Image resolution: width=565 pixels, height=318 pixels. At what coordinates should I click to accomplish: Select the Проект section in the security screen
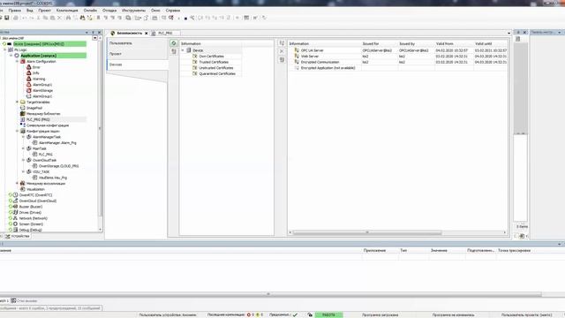pos(138,54)
